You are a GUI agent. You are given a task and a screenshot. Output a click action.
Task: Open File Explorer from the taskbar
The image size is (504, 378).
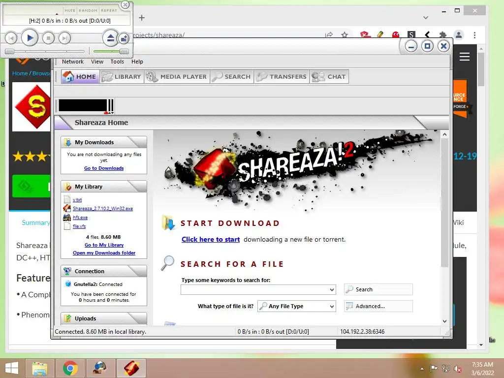click(x=40, y=368)
